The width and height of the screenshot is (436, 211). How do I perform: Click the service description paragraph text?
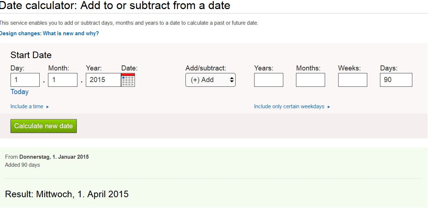pos(129,23)
